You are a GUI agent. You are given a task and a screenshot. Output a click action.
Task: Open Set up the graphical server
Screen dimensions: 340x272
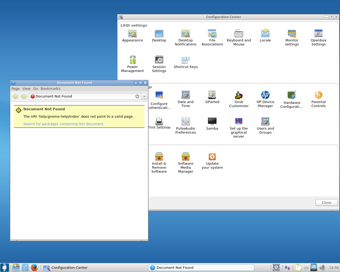[x=239, y=128]
